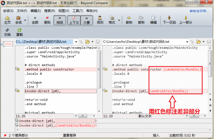The image size is (214, 139).
Task: Toggle the 上下文 context view
Action: [x=74, y=20]
